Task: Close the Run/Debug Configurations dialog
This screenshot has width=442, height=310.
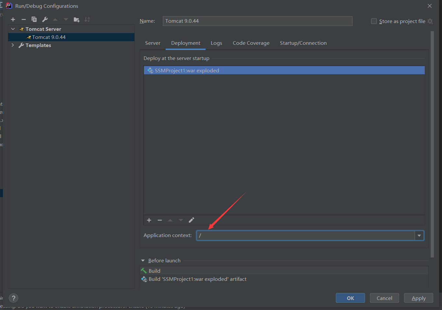Action: point(430,6)
